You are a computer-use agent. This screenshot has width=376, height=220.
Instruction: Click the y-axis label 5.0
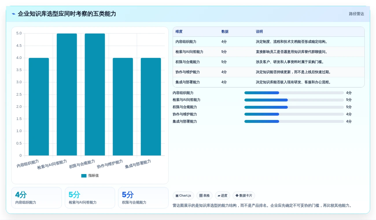coord(19,33)
